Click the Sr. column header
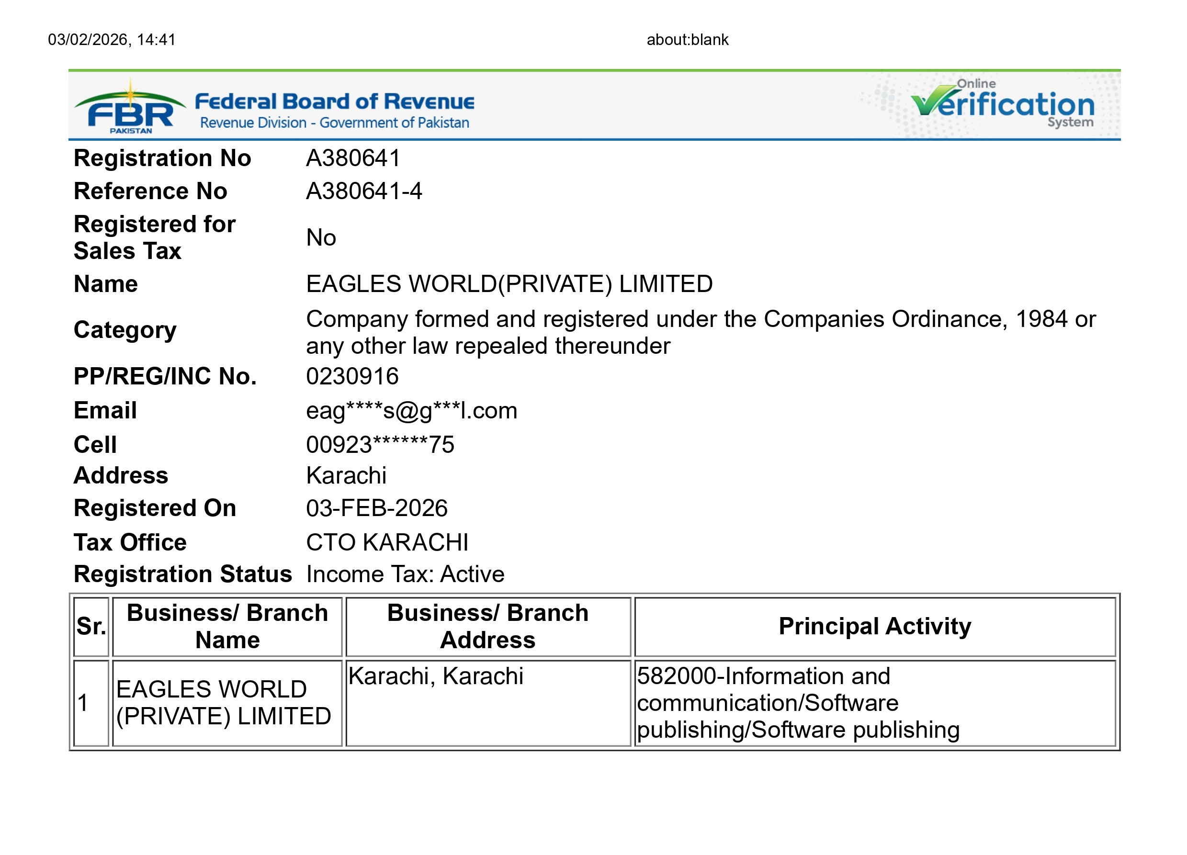 click(x=91, y=627)
